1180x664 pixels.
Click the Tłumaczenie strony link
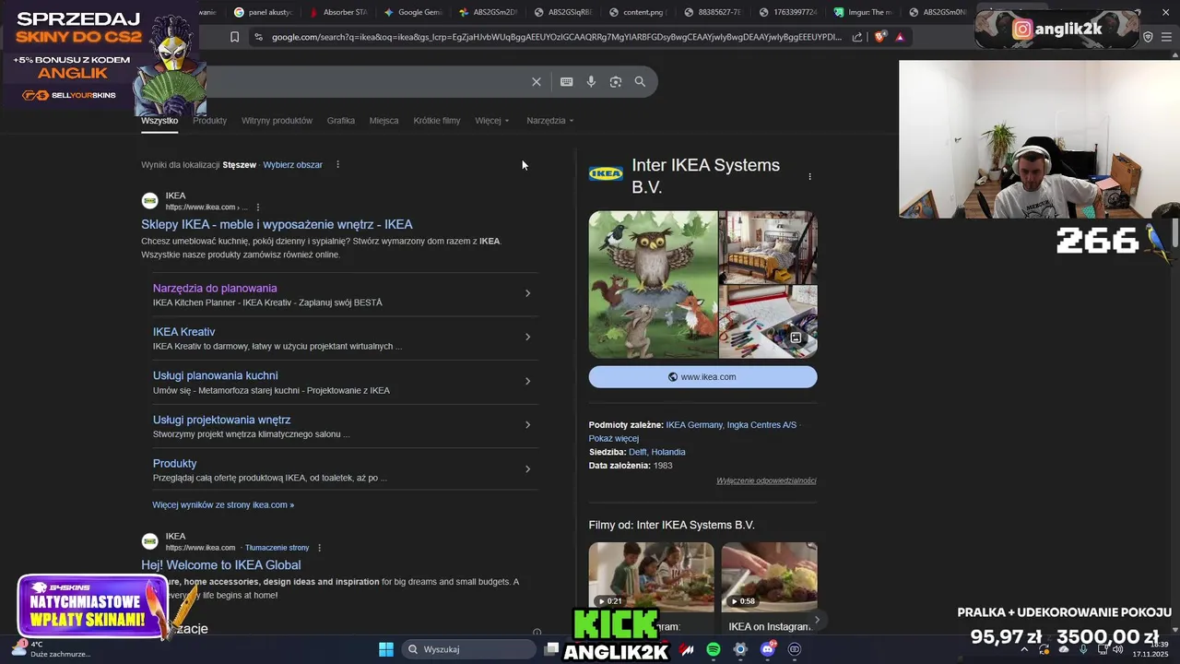277,548
